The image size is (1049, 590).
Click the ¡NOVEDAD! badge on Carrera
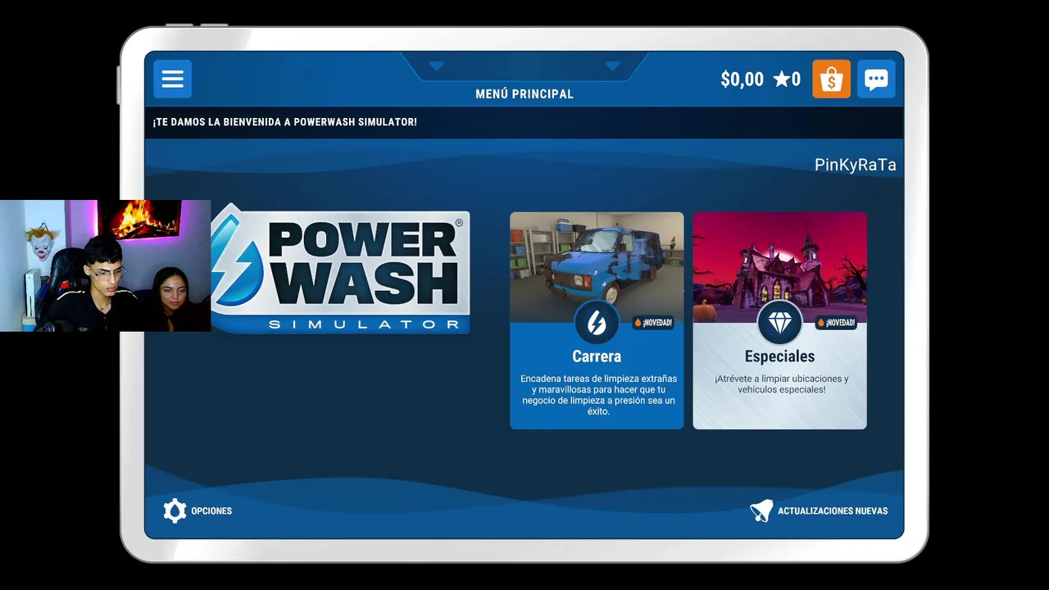(x=653, y=323)
